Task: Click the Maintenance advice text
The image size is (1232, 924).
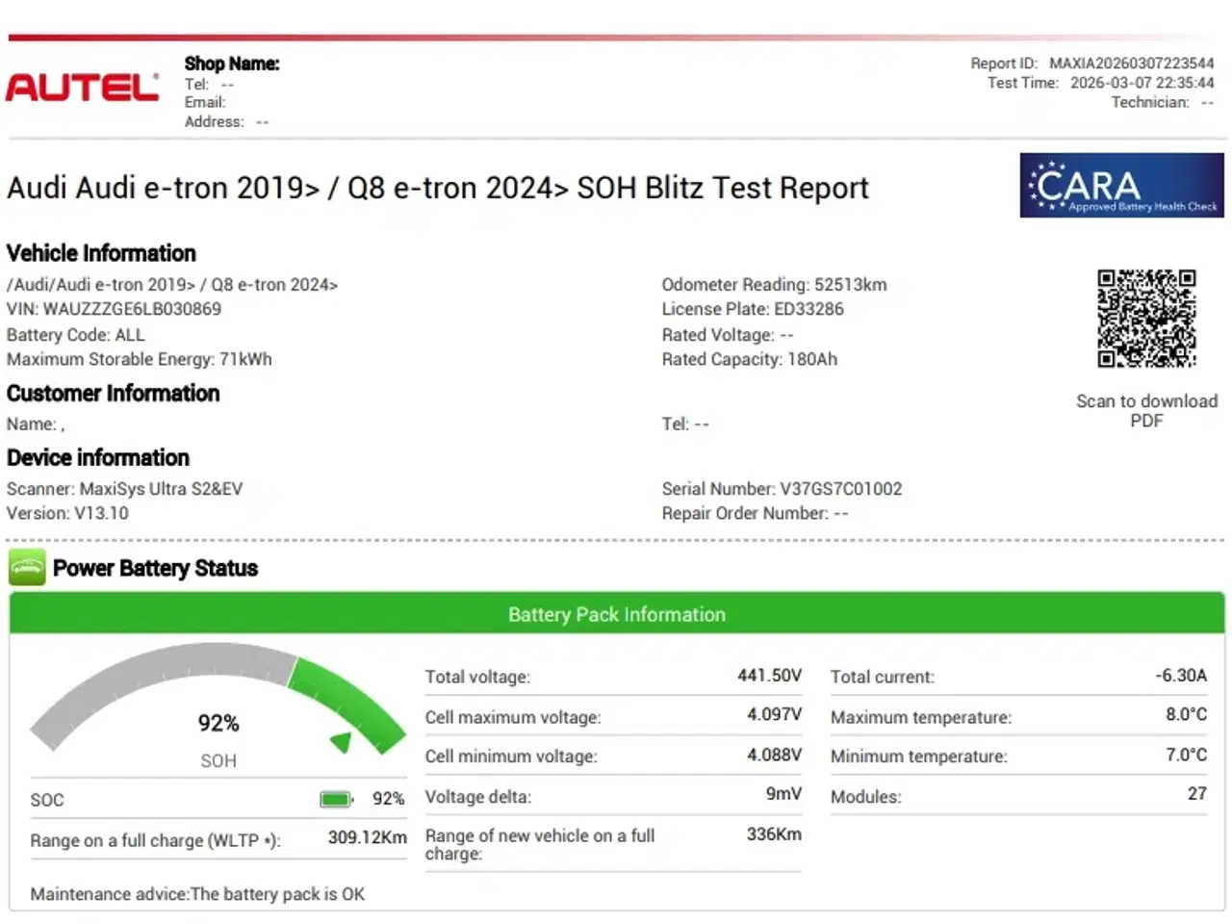Action: [x=197, y=894]
